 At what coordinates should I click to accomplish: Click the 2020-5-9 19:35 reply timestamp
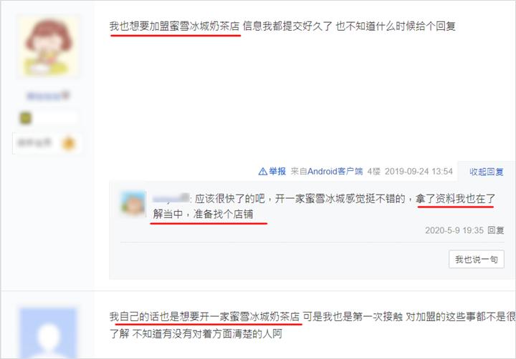[x=454, y=230]
